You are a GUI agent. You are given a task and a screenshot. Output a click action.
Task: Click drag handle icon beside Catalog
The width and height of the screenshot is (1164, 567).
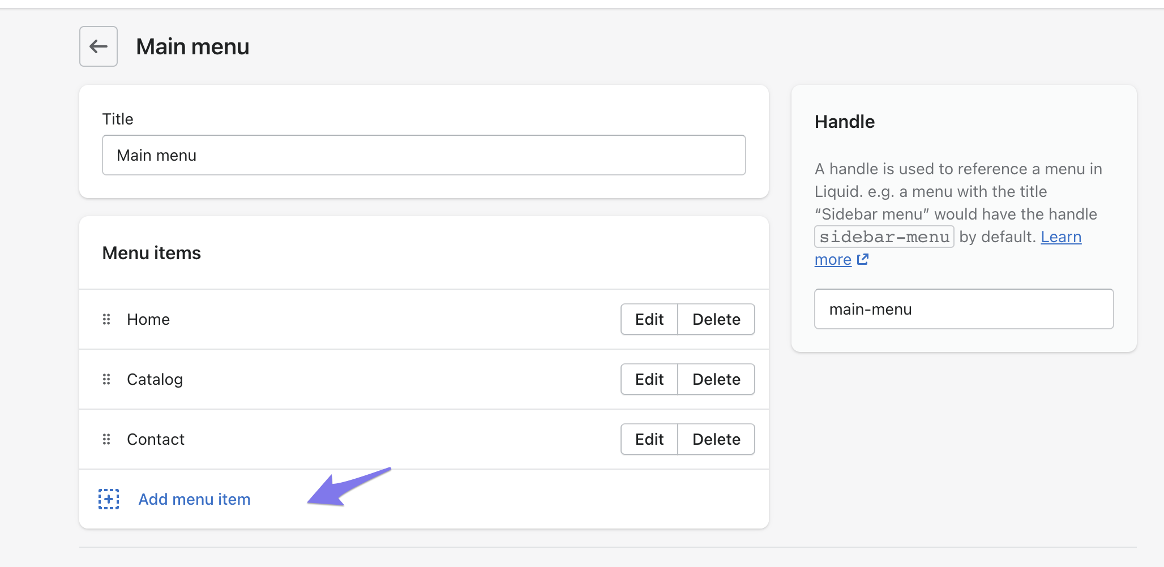point(106,379)
